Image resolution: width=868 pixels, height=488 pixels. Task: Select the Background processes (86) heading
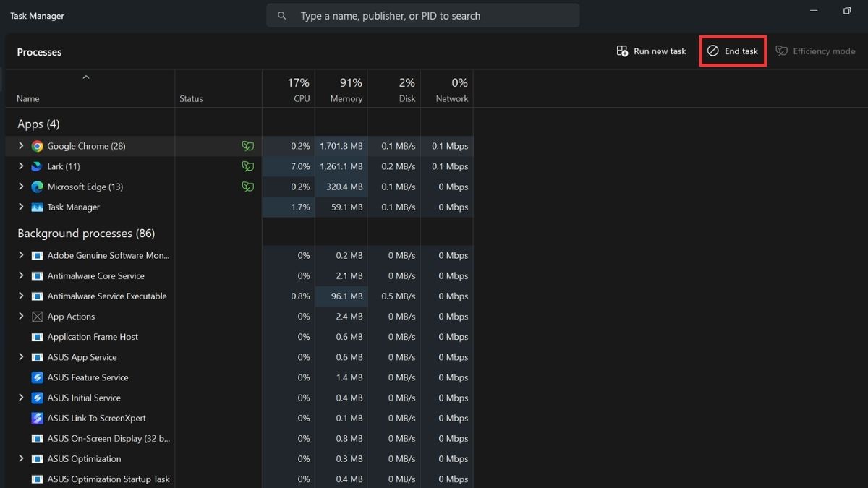[86, 234]
